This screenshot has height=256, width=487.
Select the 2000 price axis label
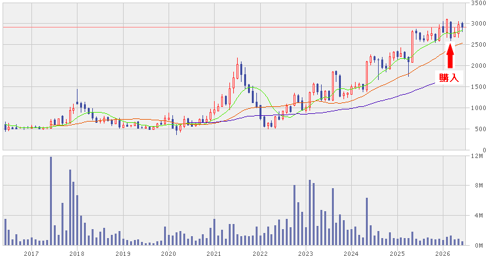pyautogui.click(x=478, y=66)
